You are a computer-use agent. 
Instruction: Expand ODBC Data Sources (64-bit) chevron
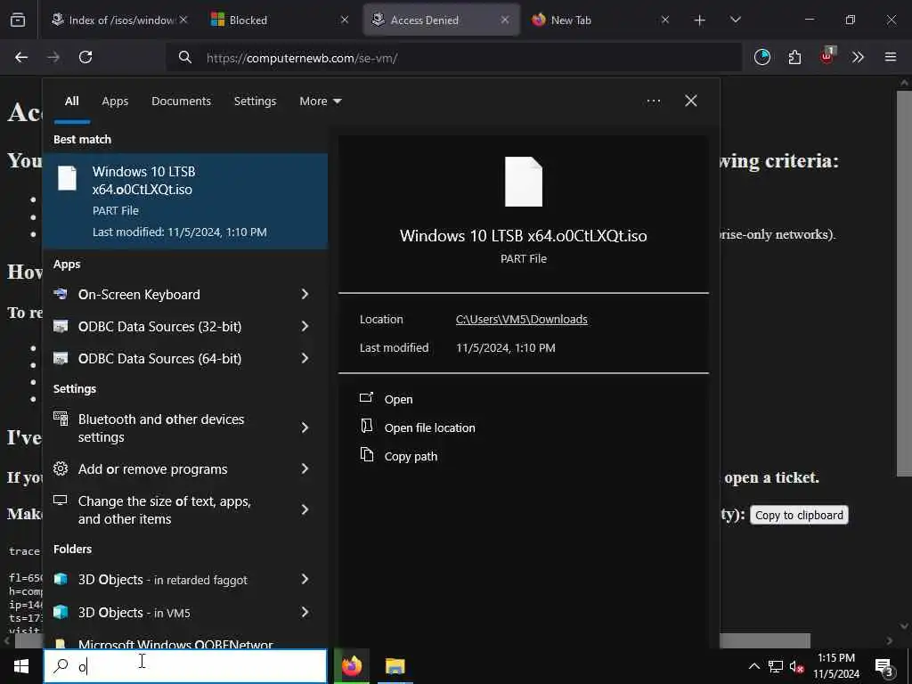[x=305, y=358]
